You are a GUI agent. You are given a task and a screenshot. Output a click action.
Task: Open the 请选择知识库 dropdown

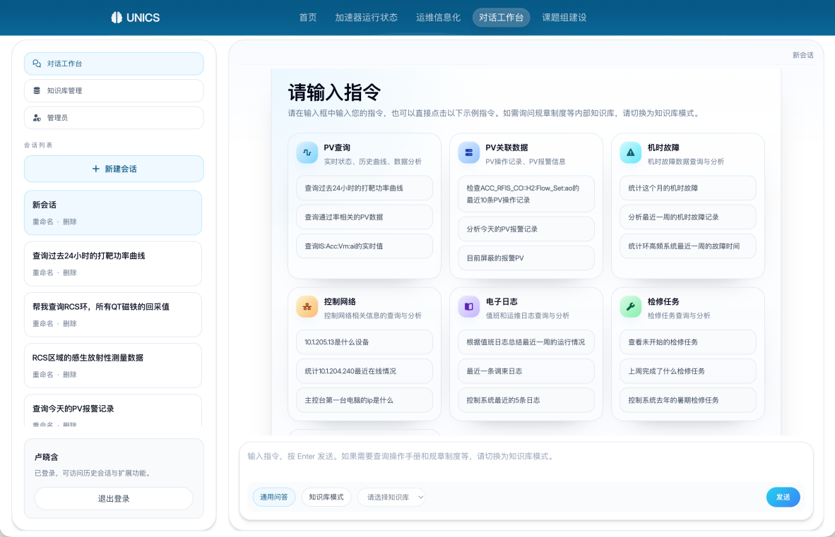click(391, 497)
